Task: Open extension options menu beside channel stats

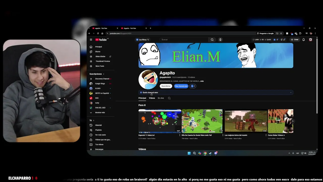Action: coord(193,86)
